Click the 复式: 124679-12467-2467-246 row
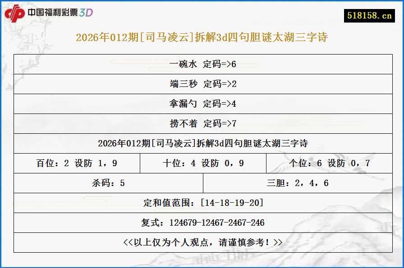The height and width of the screenshot is (268, 404). (x=203, y=223)
